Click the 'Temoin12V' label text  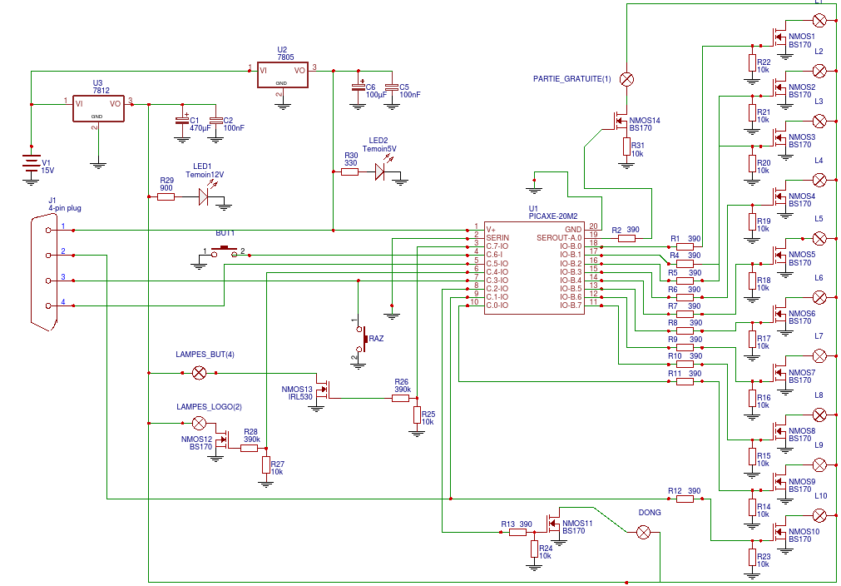[205, 175]
